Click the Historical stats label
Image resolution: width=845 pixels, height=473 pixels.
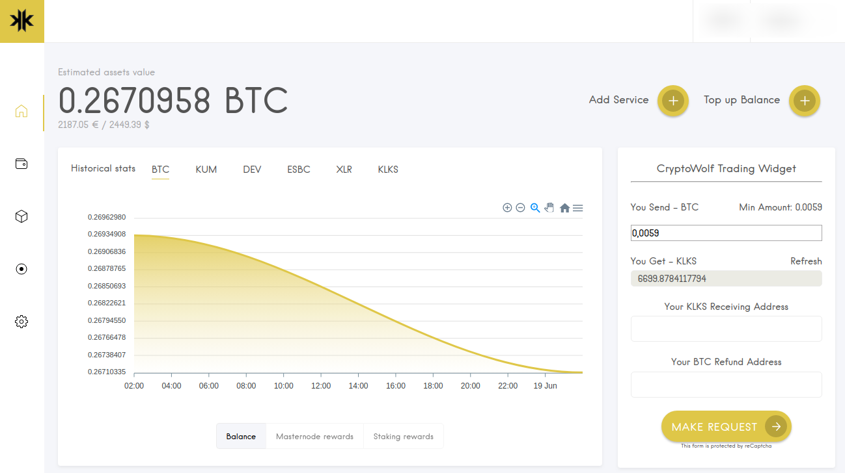click(103, 168)
